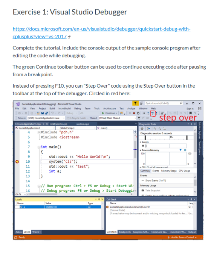Screen dimensions: 211x256
Task: Collapse the comment block on line 15
Action: click(39, 186)
